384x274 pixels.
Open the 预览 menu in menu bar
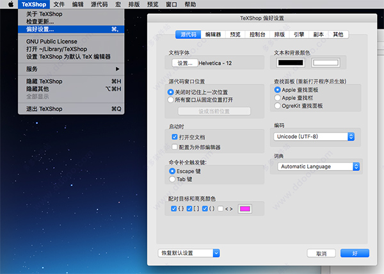[153, 4]
